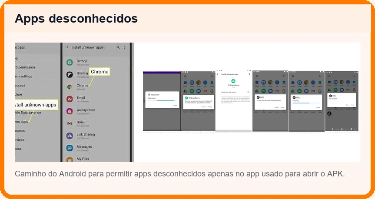Screen dimensions: 375x199
Task: Tap back arrow in the small white Install unknown apps screen
Action: point(218,74)
